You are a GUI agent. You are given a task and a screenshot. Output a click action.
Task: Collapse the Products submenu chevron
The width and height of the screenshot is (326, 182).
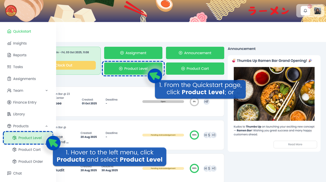pyautogui.click(x=46, y=126)
